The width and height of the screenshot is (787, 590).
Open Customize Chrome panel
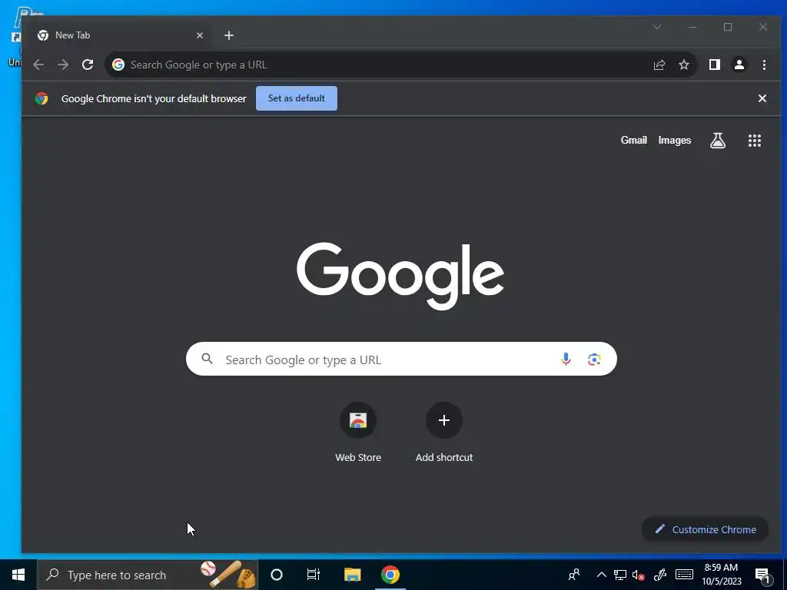tap(705, 529)
